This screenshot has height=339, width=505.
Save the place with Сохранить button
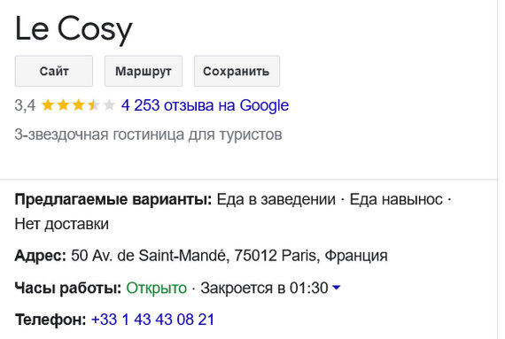tap(237, 71)
